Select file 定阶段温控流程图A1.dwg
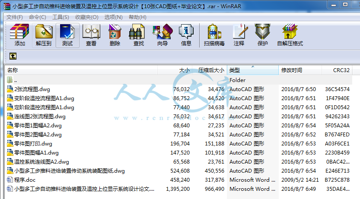The height and width of the screenshot is (199, 360). tap(44, 107)
